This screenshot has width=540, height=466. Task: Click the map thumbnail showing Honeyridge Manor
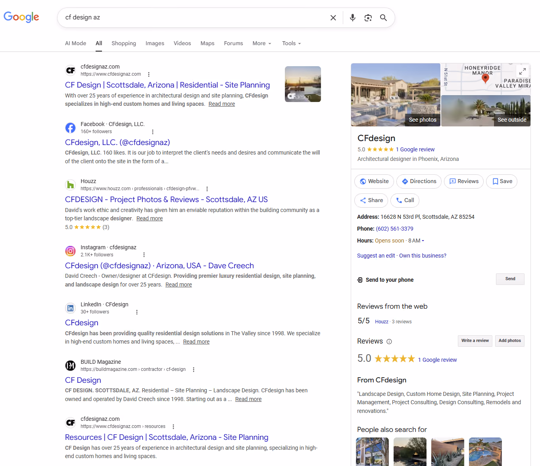(486, 79)
